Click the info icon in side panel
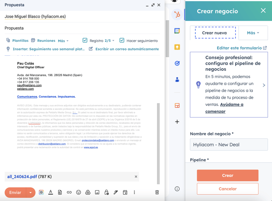Screen dimensions: 272x201 [x=177, y=189]
